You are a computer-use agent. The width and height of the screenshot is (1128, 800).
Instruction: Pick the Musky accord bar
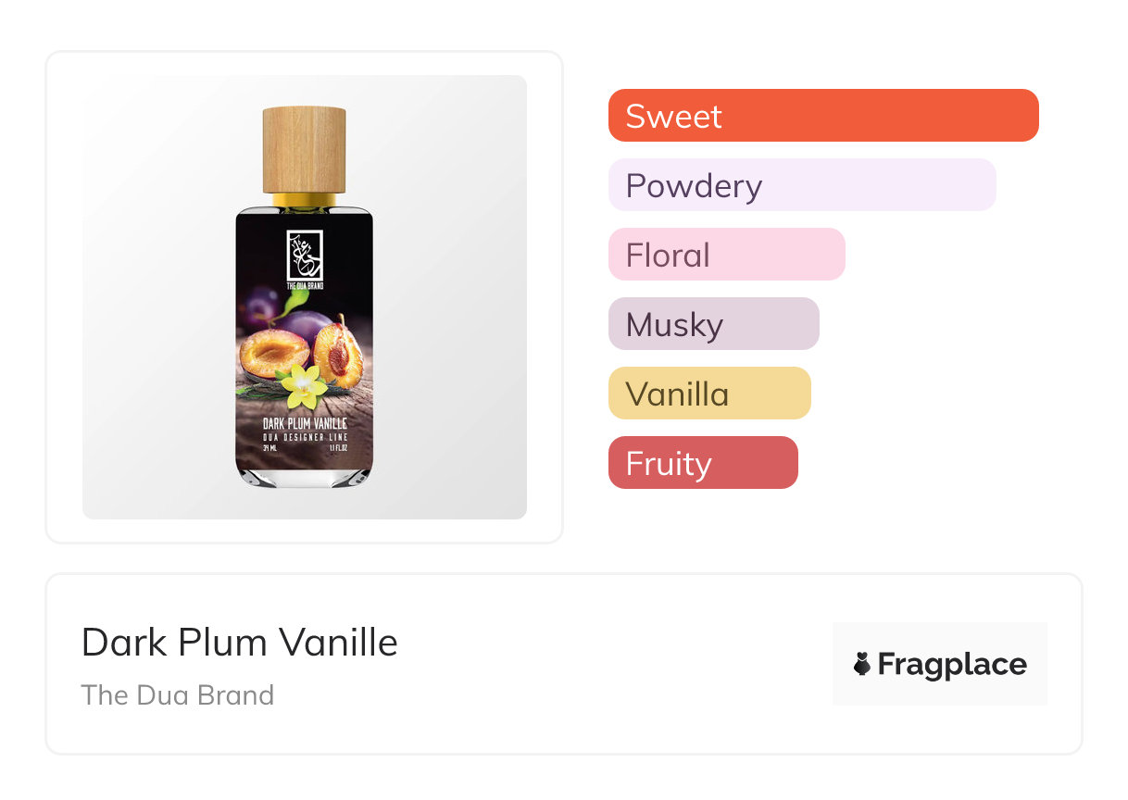point(713,324)
